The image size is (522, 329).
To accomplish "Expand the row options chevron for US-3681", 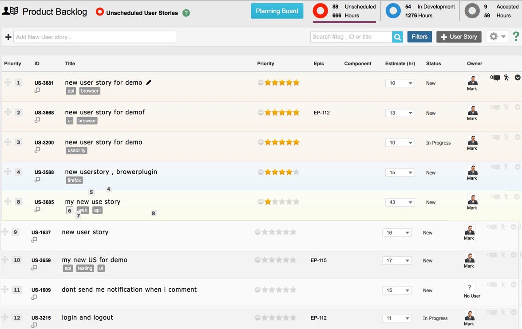I will (517, 78).
